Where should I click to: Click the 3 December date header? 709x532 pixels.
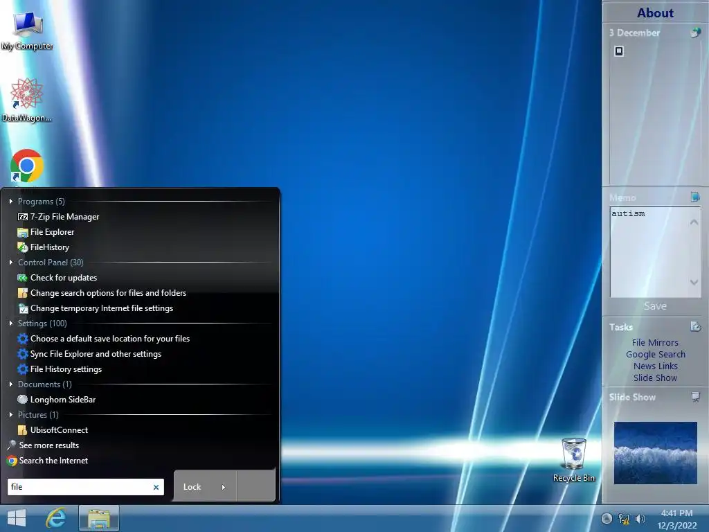point(634,33)
